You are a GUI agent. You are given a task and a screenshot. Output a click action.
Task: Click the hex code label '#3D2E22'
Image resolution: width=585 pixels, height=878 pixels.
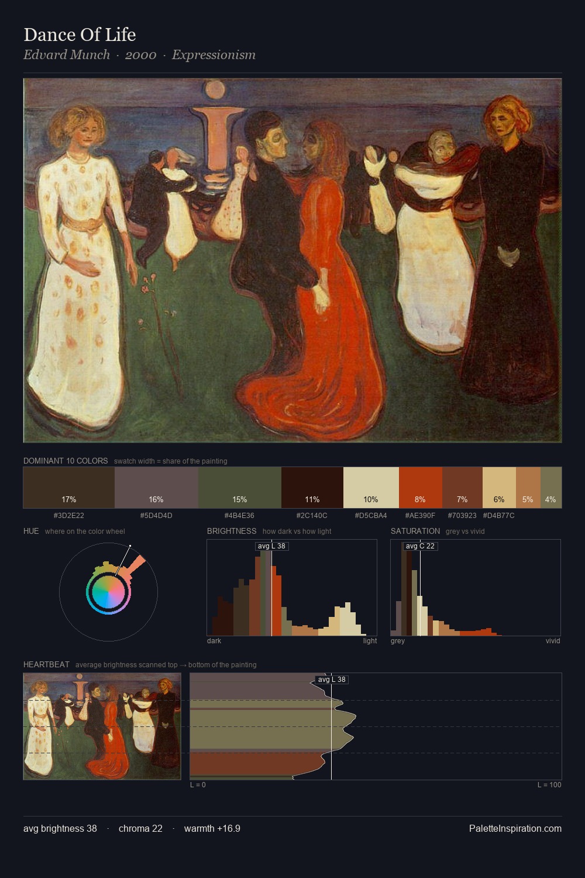tap(69, 516)
